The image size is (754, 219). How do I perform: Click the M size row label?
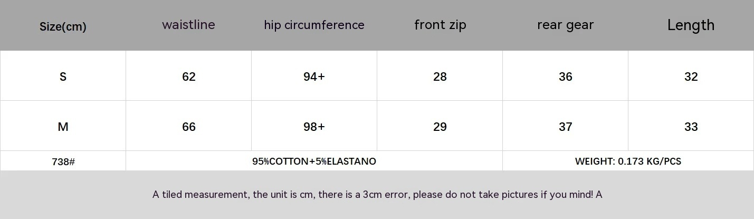[x=63, y=127]
